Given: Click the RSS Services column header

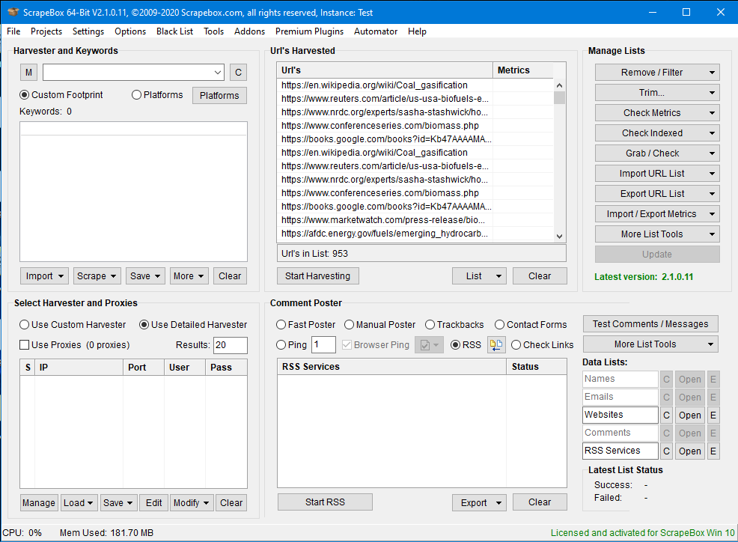Looking at the screenshot, I should tap(391, 366).
